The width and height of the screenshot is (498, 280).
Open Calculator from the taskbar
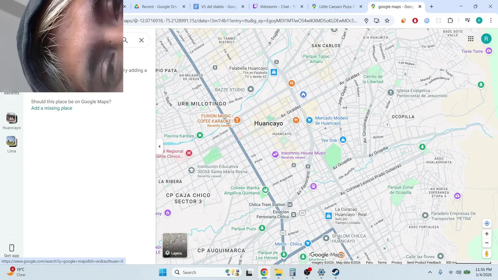pos(293,272)
